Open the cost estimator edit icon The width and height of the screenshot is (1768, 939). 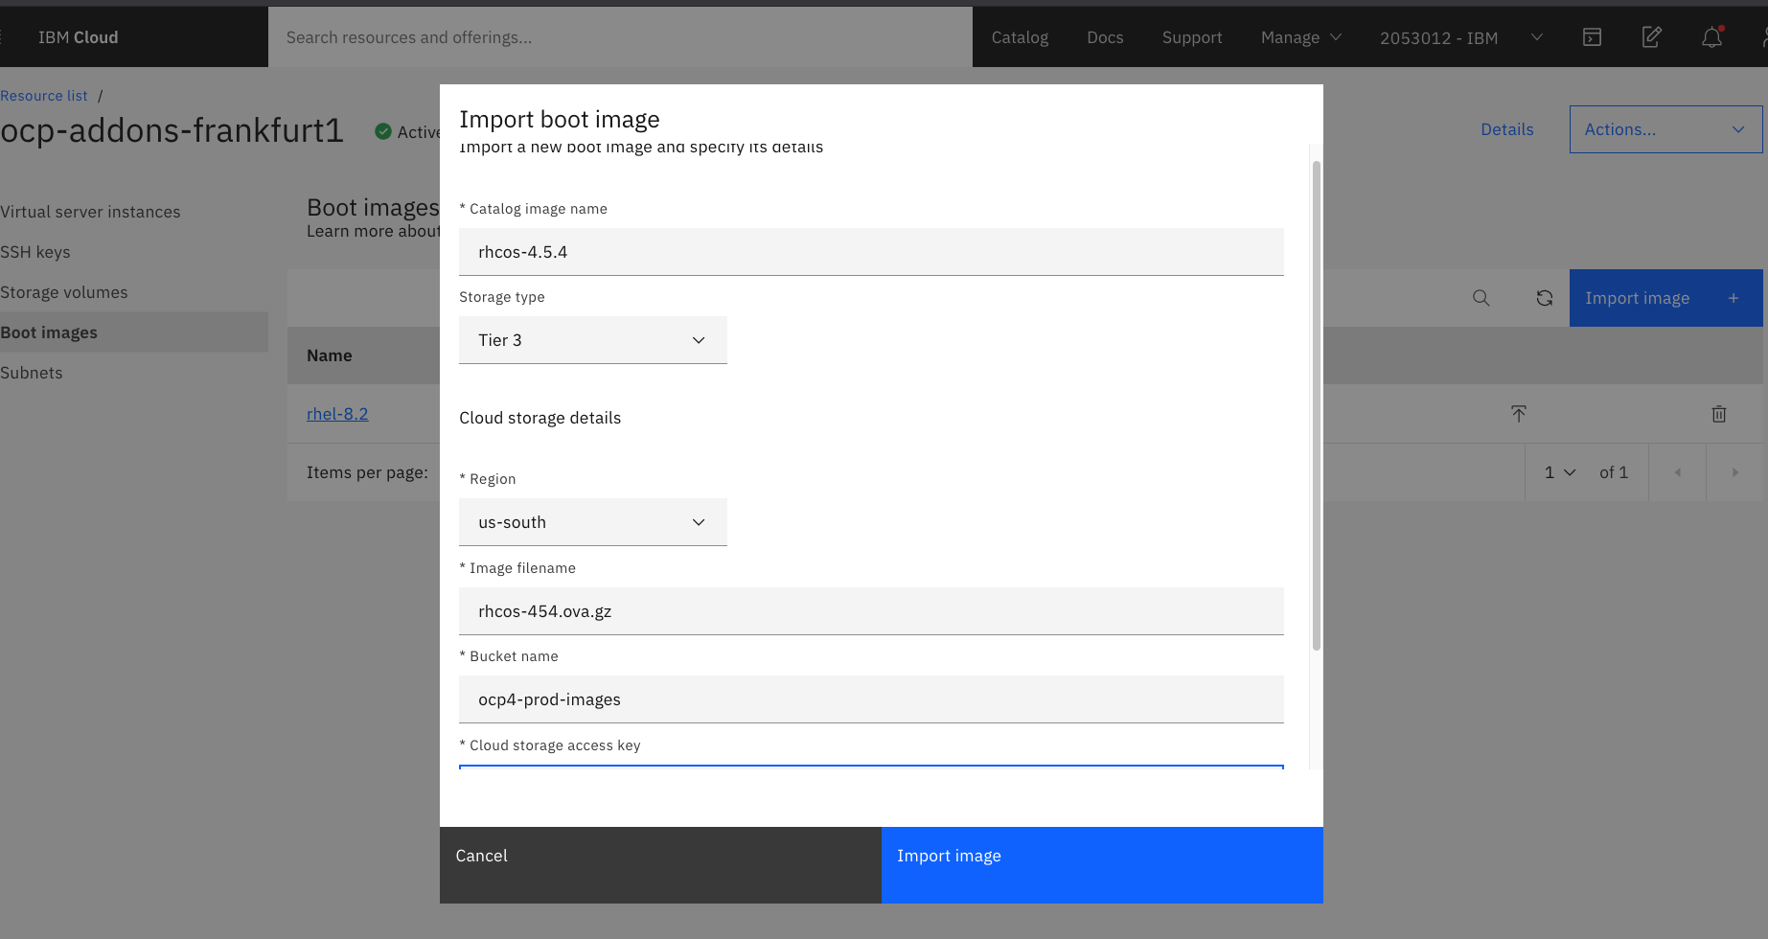pyautogui.click(x=1651, y=37)
